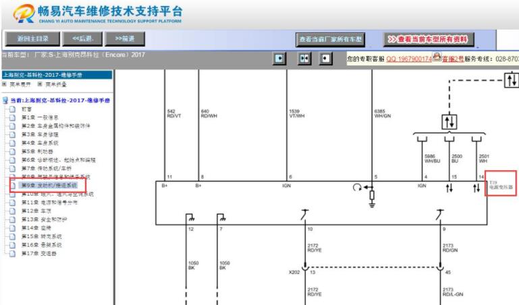Open 第6章 diagnostics overview chapter
Screen dimensions: 519x305
58,160
